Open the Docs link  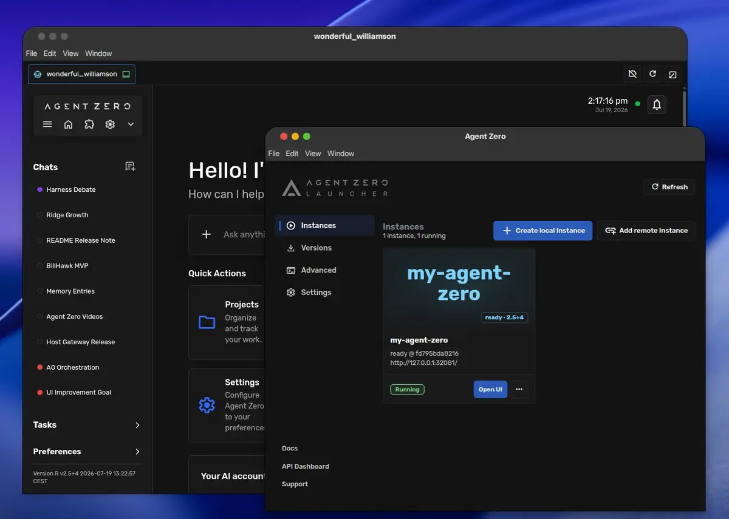[x=290, y=449]
